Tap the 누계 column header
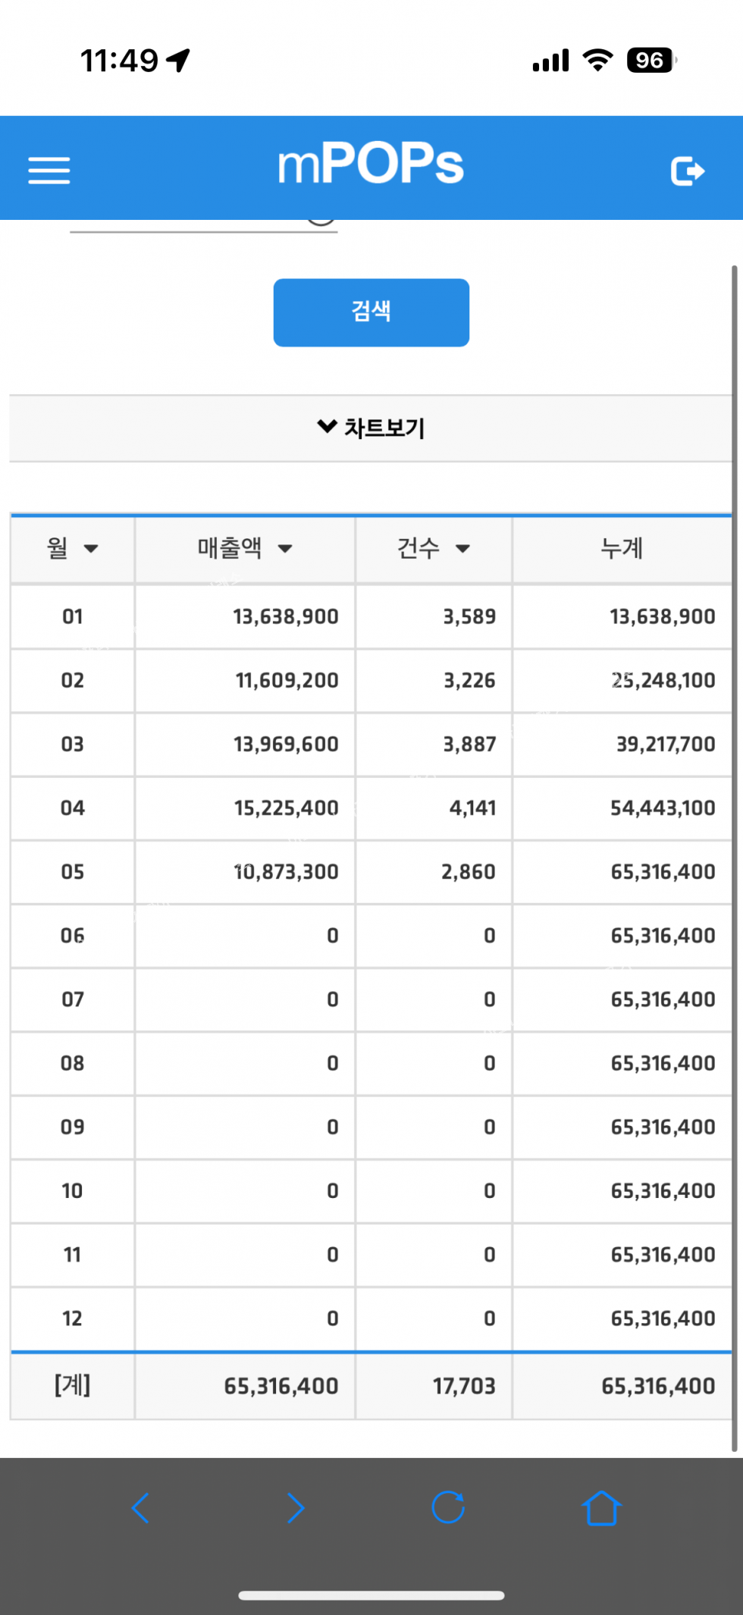 point(622,548)
